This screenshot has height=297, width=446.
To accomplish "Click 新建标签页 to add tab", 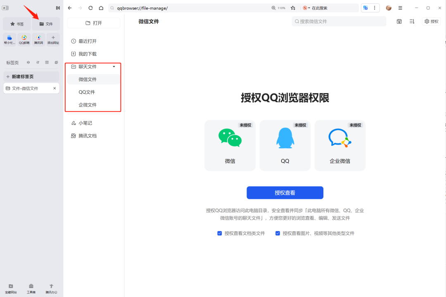I will click(31, 77).
